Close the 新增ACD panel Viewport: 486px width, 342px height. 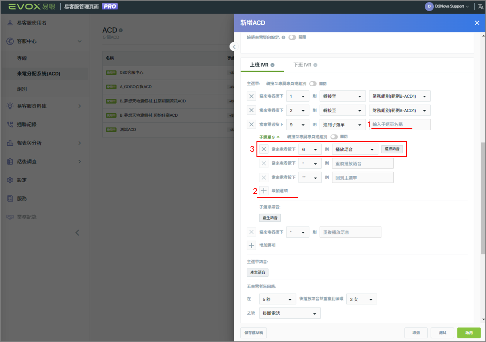477,23
